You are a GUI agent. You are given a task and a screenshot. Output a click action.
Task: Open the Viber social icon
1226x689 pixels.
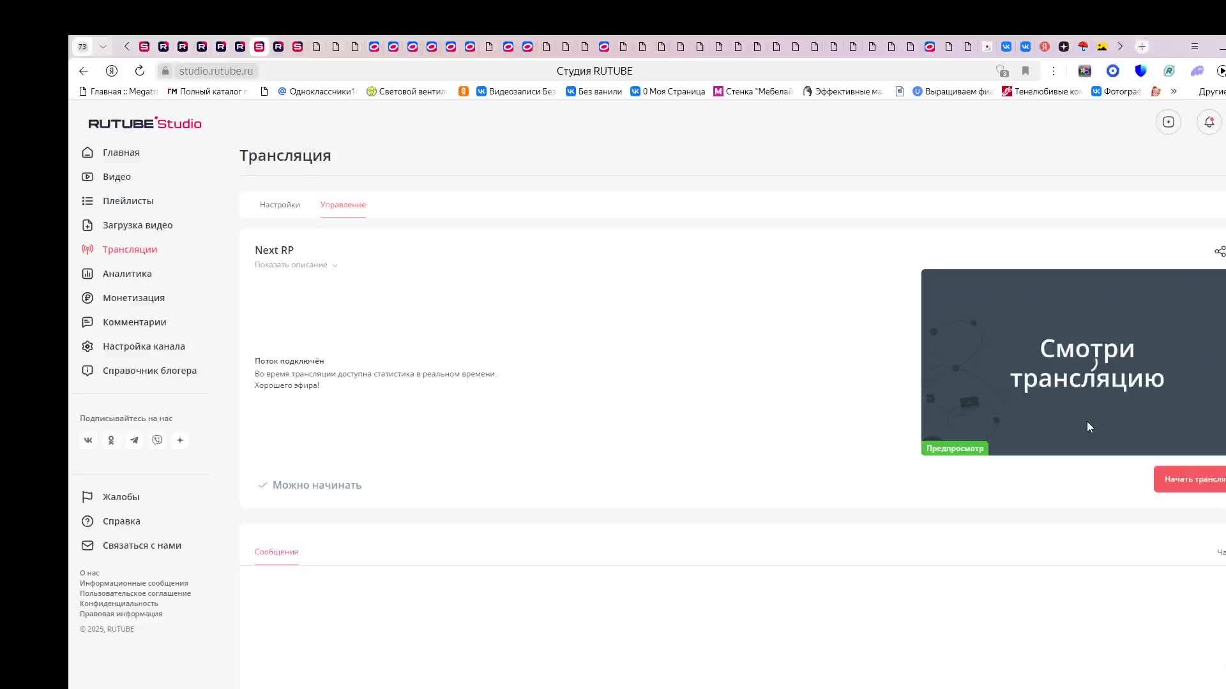[157, 440]
